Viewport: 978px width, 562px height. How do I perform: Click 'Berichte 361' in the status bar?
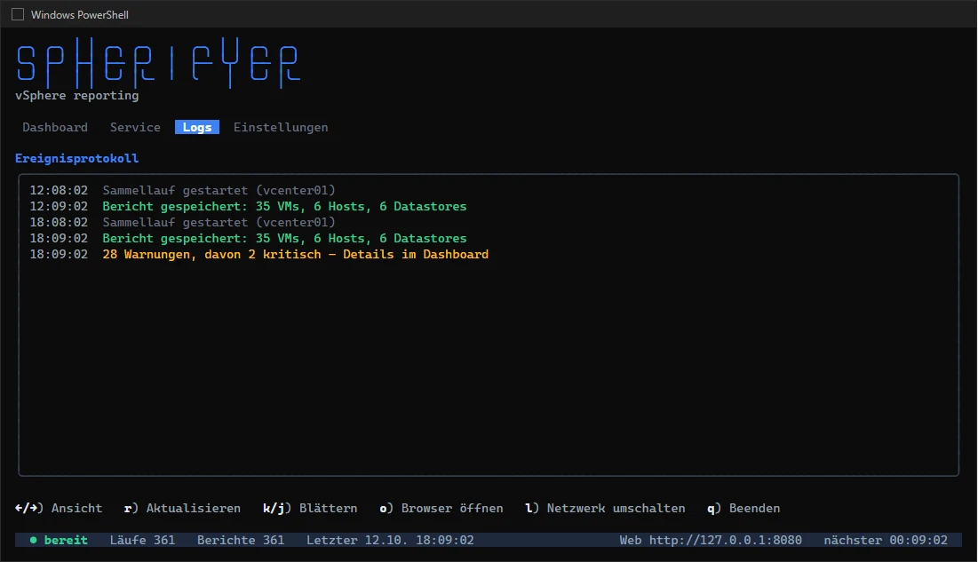[241, 540]
